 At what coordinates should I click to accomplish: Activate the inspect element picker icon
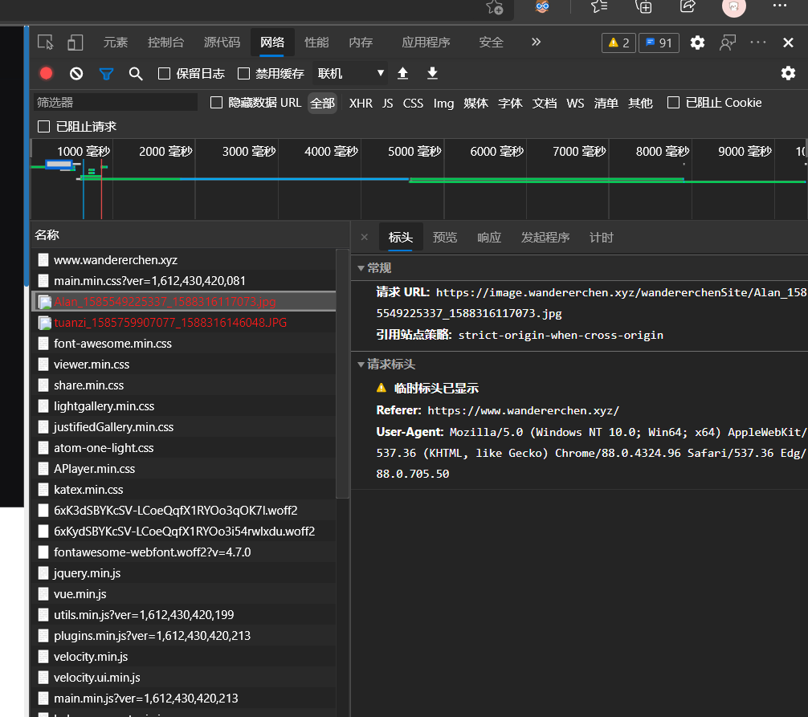(x=45, y=43)
